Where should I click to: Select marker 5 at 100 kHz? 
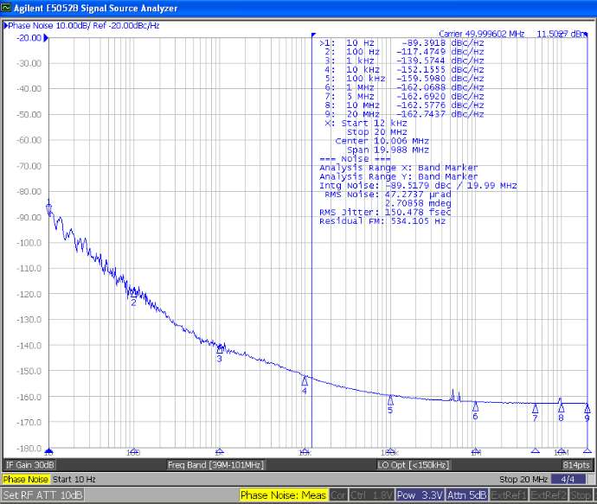coord(390,400)
